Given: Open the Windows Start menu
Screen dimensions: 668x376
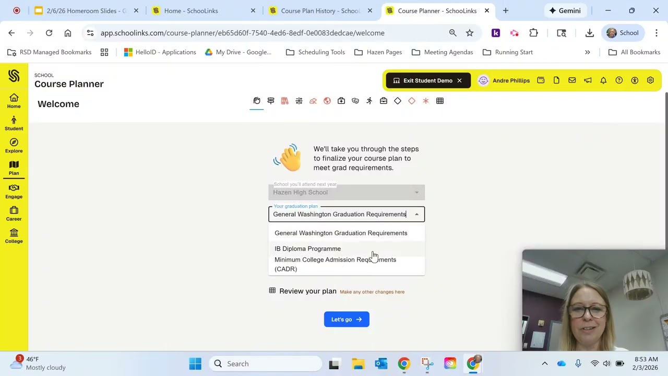Looking at the screenshot, I should tap(195, 364).
